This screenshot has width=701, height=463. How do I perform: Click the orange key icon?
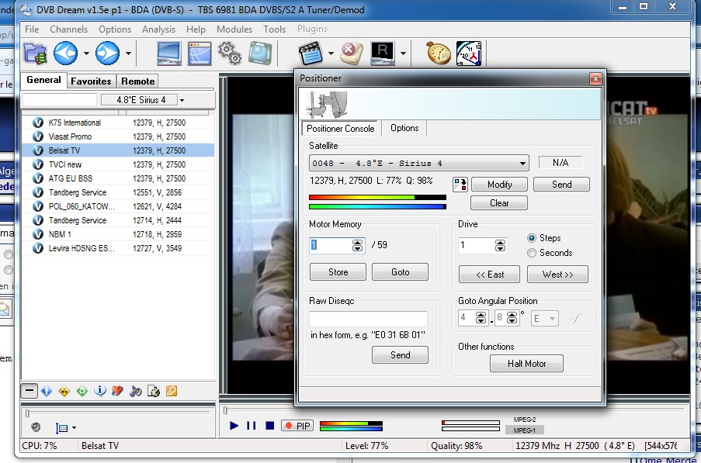pyautogui.click(x=172, y=391)
